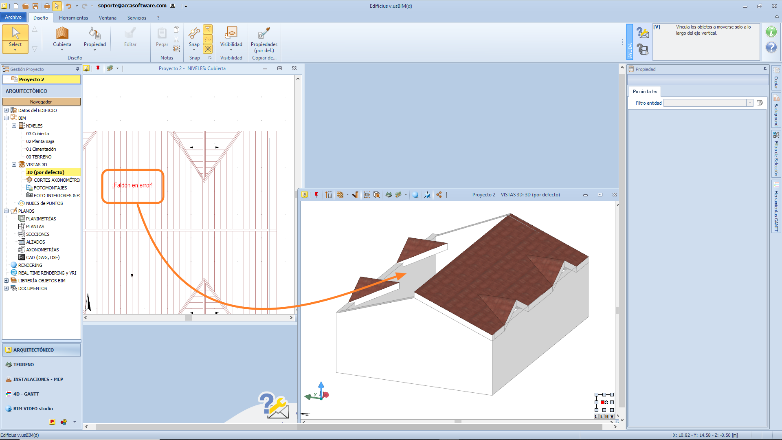Click the green info icon at top right
Screen dimensions: 782x440
tap(771, 32)
